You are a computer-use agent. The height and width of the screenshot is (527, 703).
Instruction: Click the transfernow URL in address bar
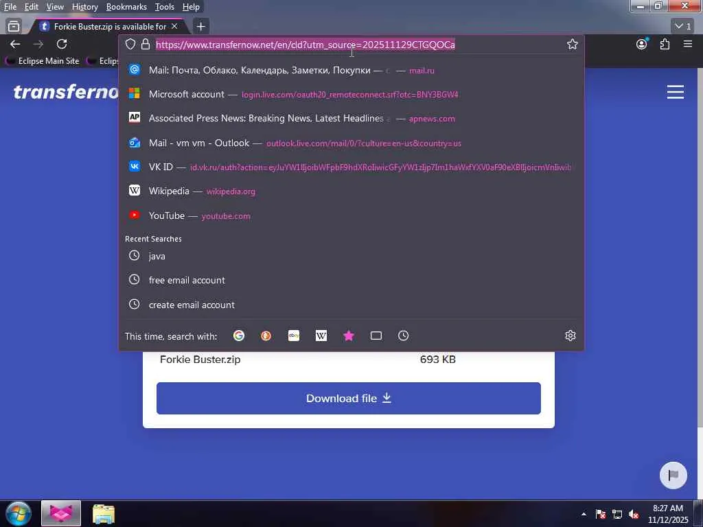click(x=306, y=45)
